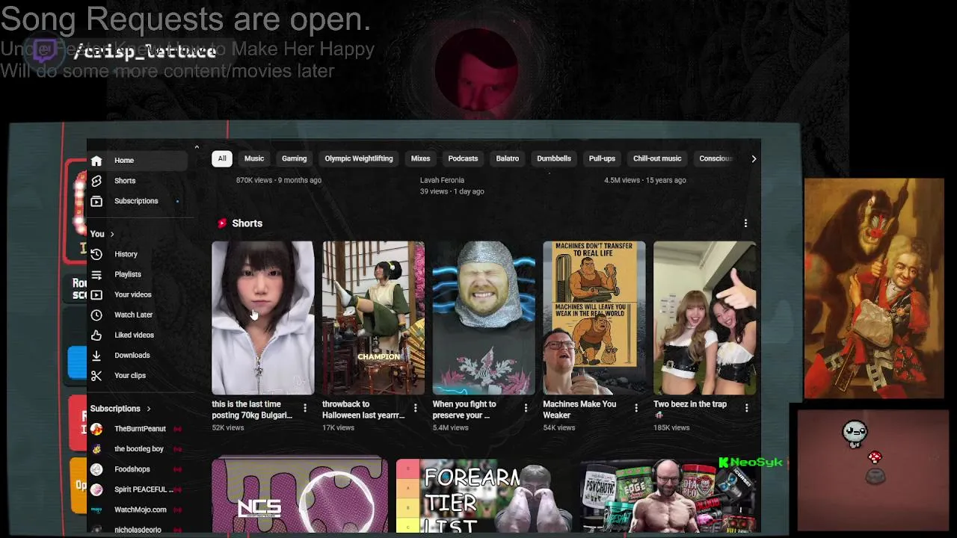957x538 pixels.
Task: Open the Home icon in sidebar
Action: 96,161
